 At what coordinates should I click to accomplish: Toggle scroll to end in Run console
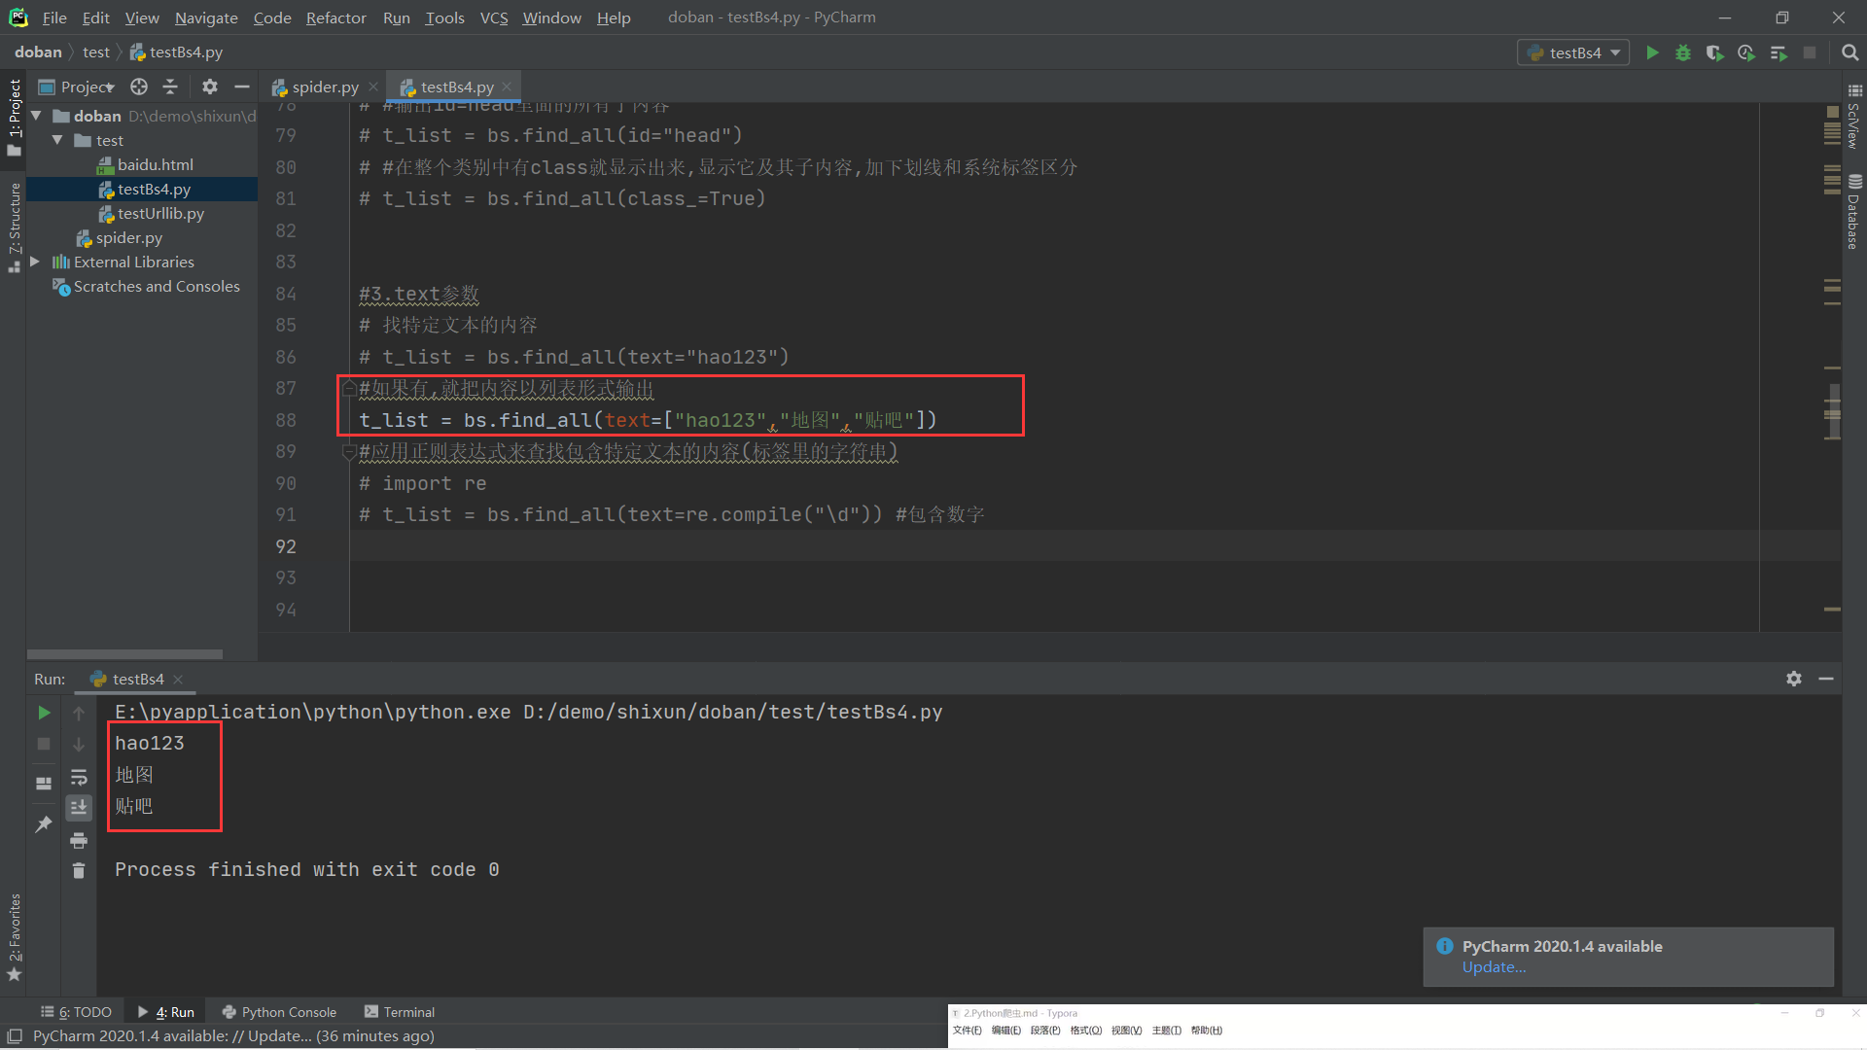pos(79,807)
